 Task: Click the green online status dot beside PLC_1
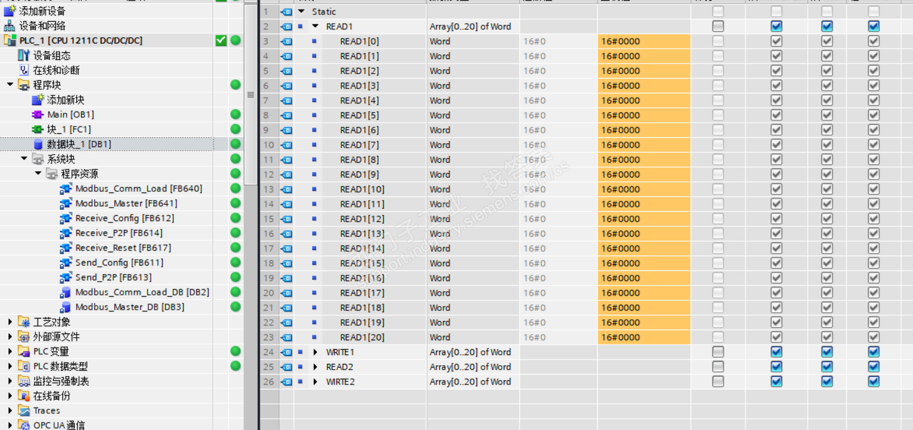[x=235, y=41]
